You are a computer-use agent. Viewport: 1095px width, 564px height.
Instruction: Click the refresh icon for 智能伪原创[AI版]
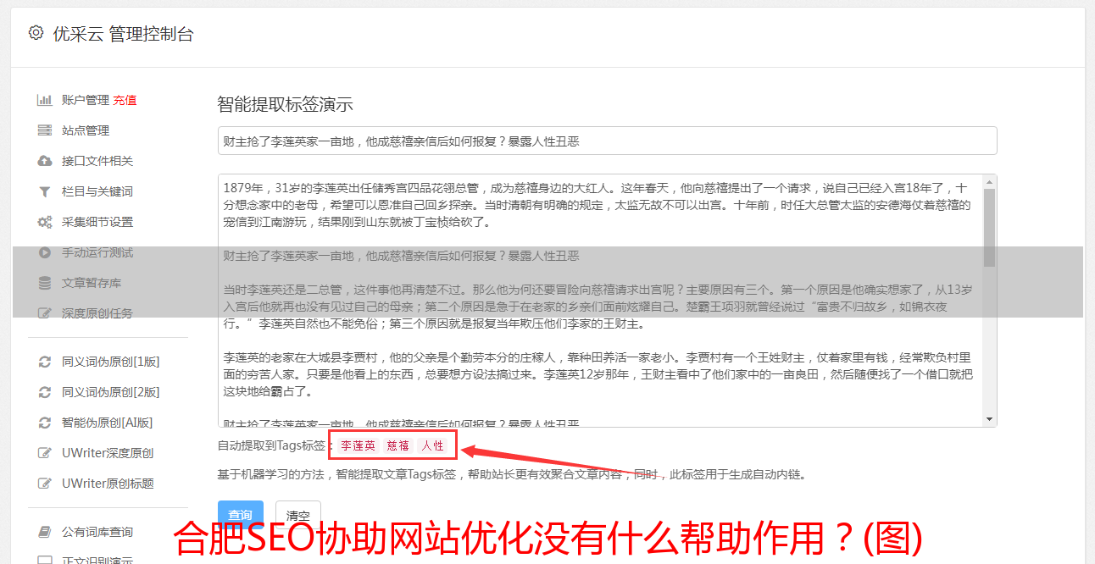tap(45, 423)
